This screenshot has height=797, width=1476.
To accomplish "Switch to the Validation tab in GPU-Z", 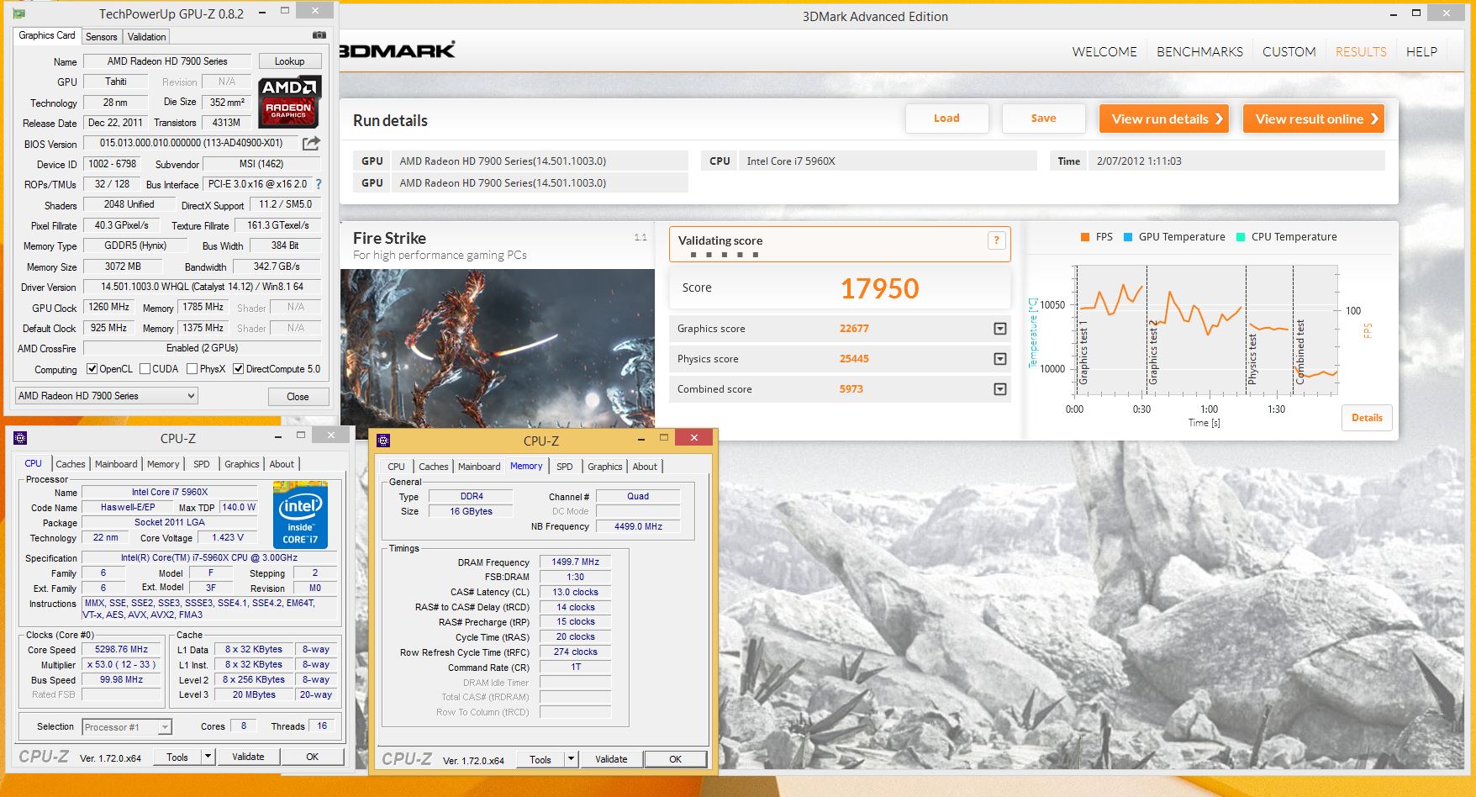I will click(147, 37).
